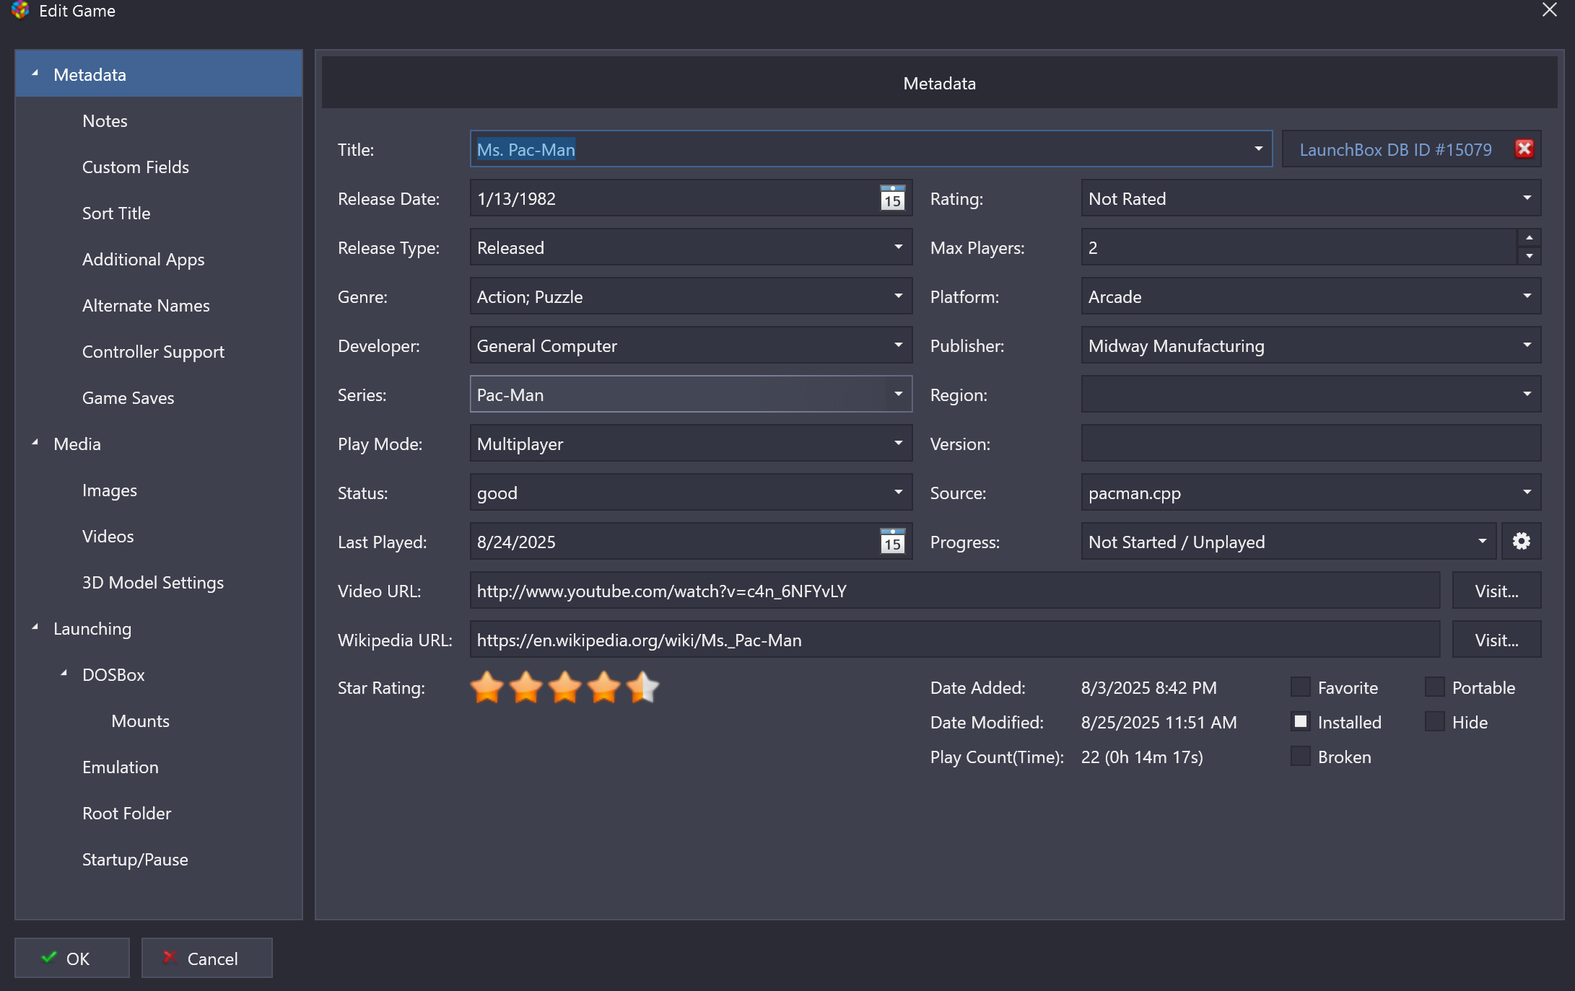
Task: Open Progress settings gear icon
Action: 1522,542
